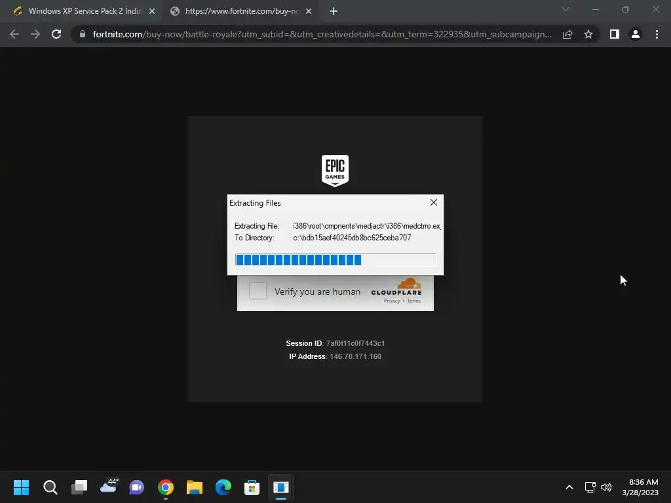This screenshot has width=671, height=503.
Task: Open network status in the system tray
Action: point(590,487)
